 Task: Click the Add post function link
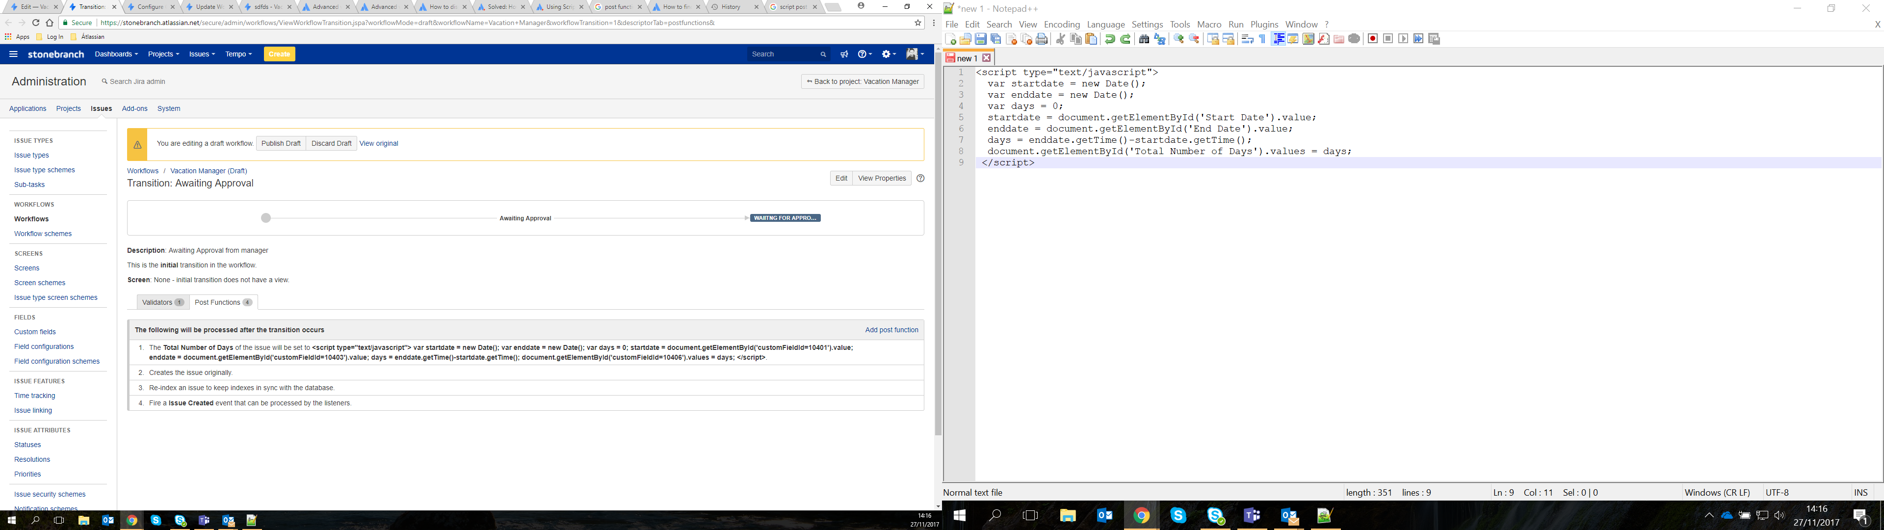(x=891, y=330)
